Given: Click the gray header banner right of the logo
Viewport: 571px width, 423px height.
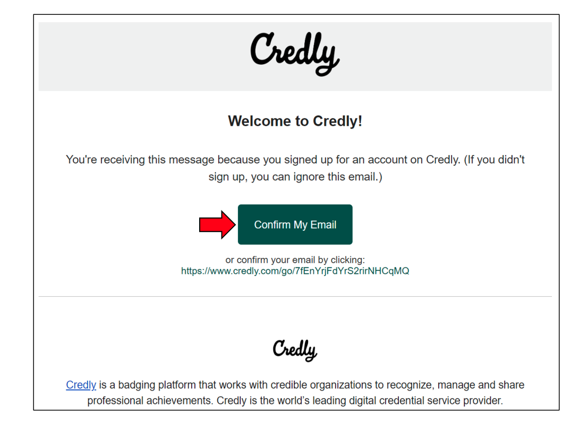Looking at the screenshot, I should pyautogui.click(x=451, y=56).
